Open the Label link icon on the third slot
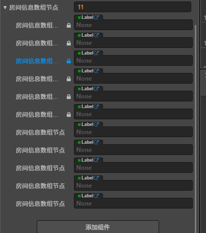Viewport: 206px width, 233px height. (x=96, y=53)
